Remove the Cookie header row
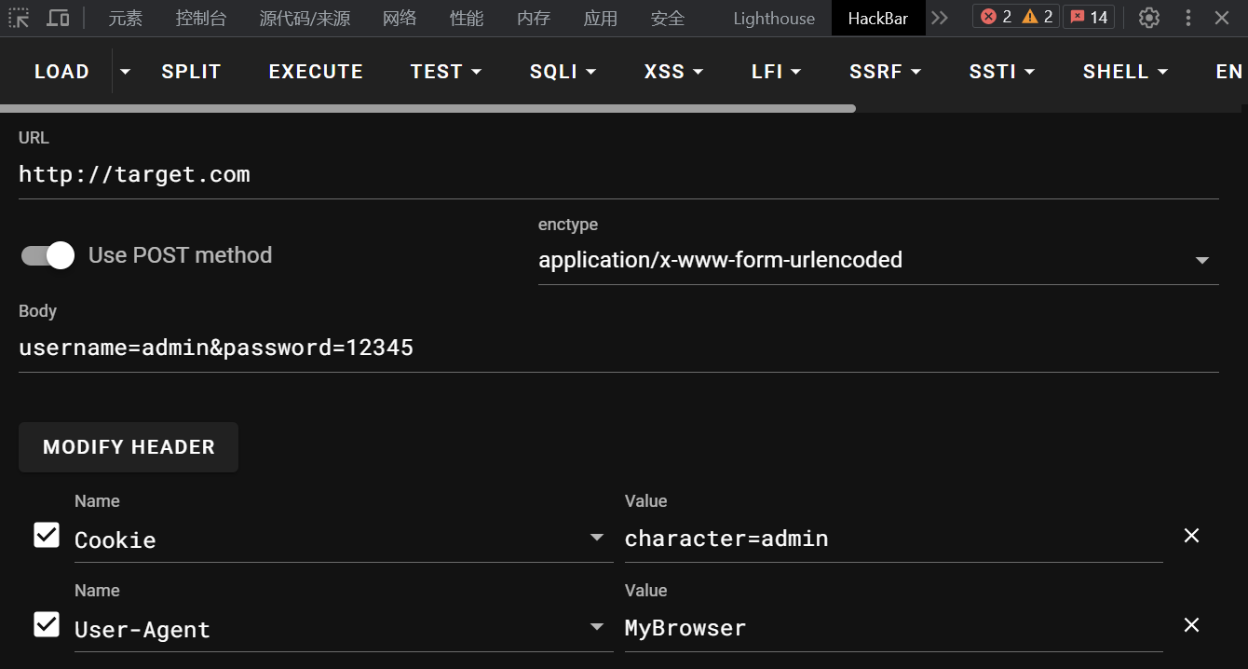The height and width of the screenshot is (669, 1248). (1191, 536)
